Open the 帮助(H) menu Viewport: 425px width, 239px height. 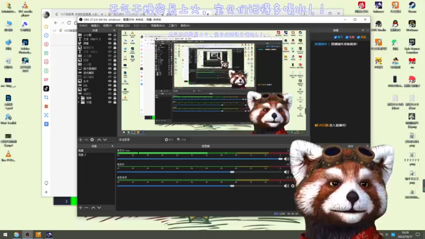[x=185, y=25]
